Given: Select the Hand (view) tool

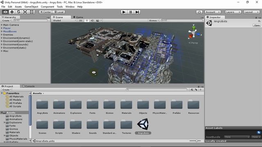Looking at the screenshot, I should coord(5,12).
